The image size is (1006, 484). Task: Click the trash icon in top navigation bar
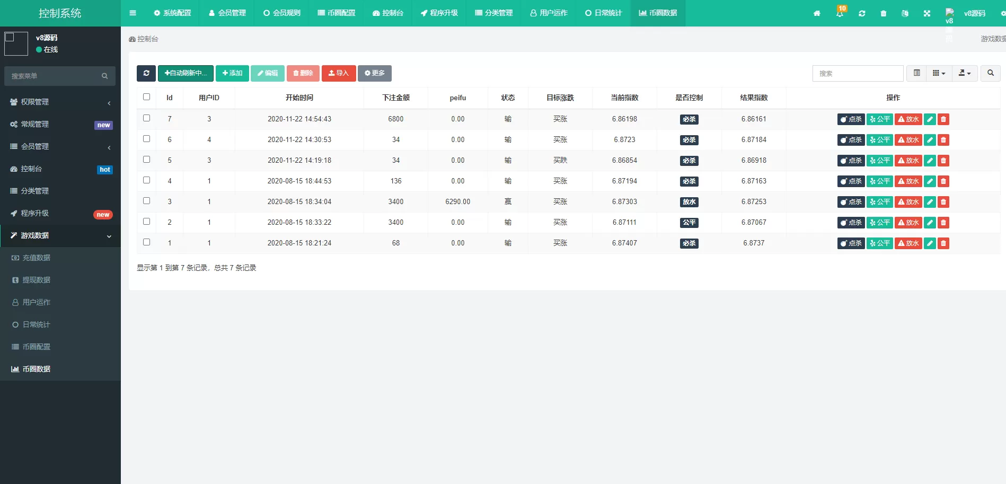click(883, 13)
